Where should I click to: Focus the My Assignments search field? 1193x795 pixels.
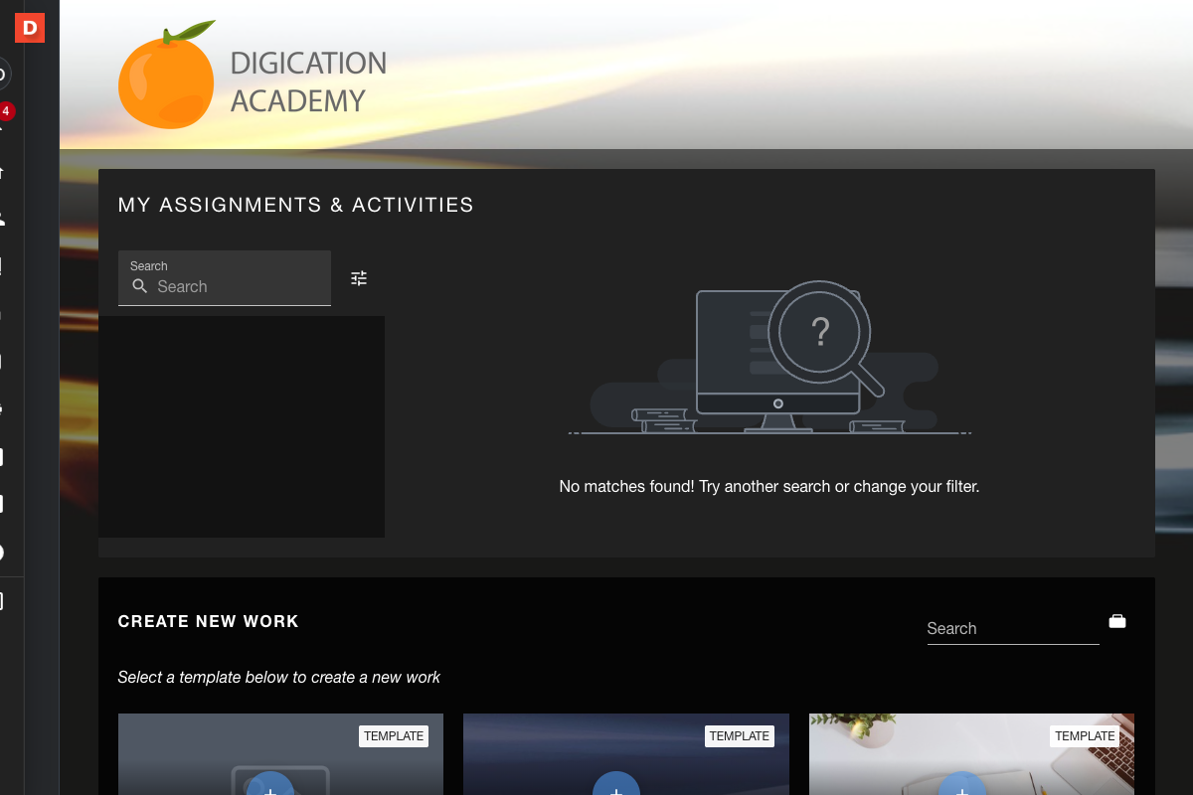point(225,278)
